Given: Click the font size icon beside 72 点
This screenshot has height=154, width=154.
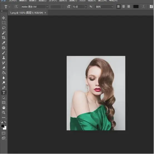Looking at the screenshot, I should pyautogui.click(x=69, y=7).
